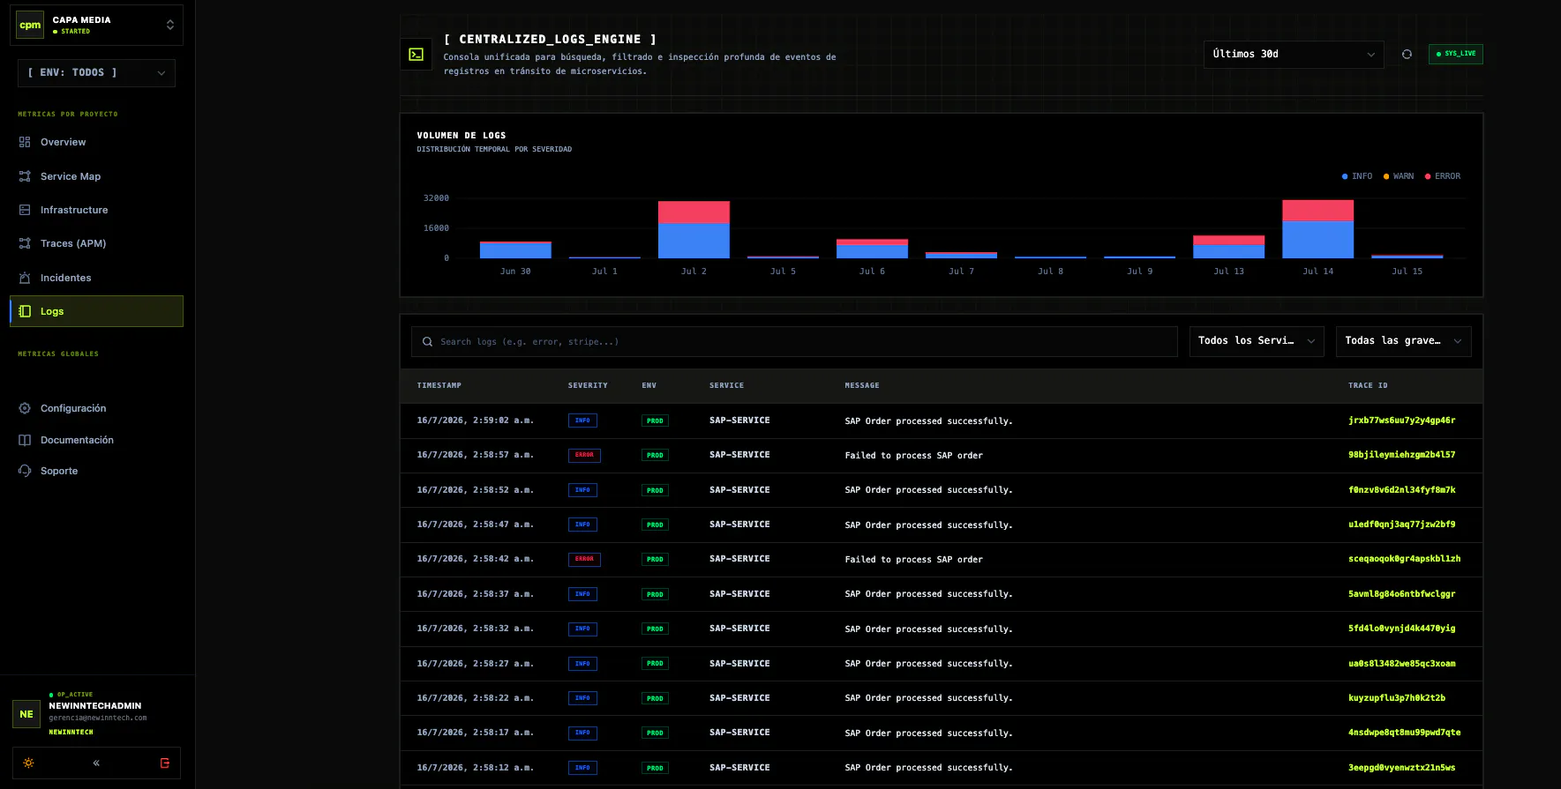The height and width of the screenshot is (789, 1561).
Task: Click the gerencia@newinntech.com user email
Action: [98, 718]
